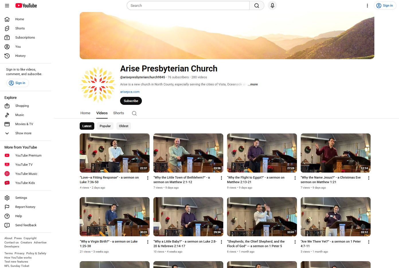Select the Oldest sort chip
The image size is (399, 268).
pyautogui.click(x=124, y=126)
